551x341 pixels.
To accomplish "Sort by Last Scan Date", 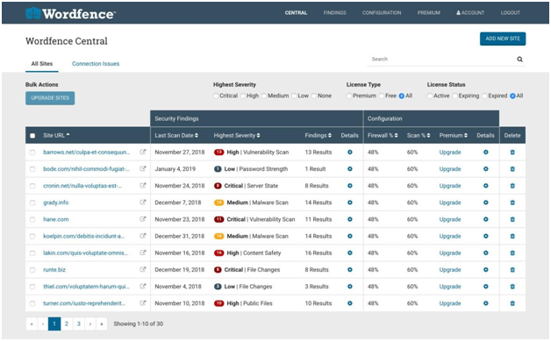I will tap(176, 136).
